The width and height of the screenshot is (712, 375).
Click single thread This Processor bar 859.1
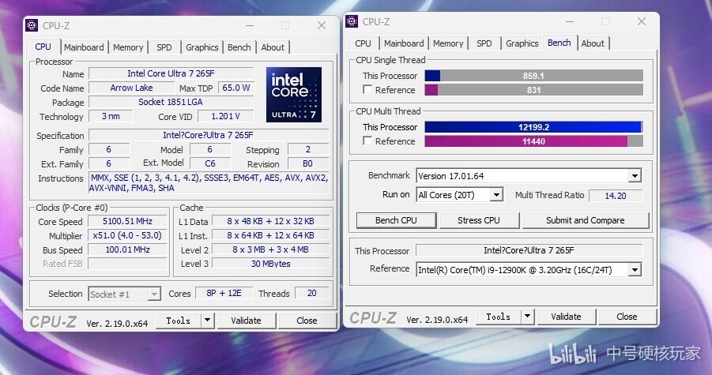[x=533, y=76]
